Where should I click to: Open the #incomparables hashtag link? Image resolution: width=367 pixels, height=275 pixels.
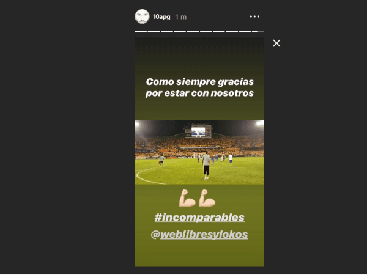[x=199, y=217]
